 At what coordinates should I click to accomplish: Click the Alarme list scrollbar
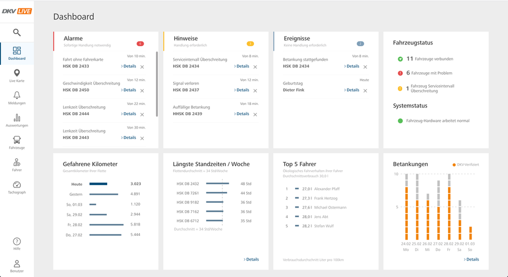tap(157, 84)
